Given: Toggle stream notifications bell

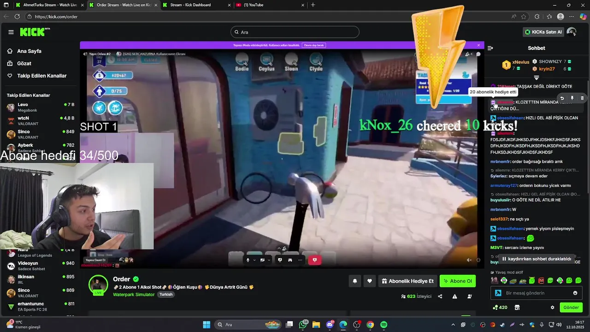Looking at the screenshot, I should (355, 281).
